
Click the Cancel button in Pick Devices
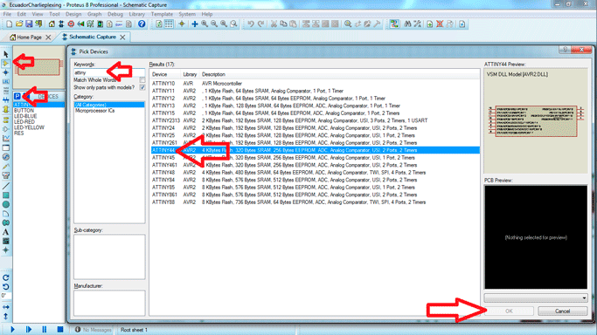point(562,311)
